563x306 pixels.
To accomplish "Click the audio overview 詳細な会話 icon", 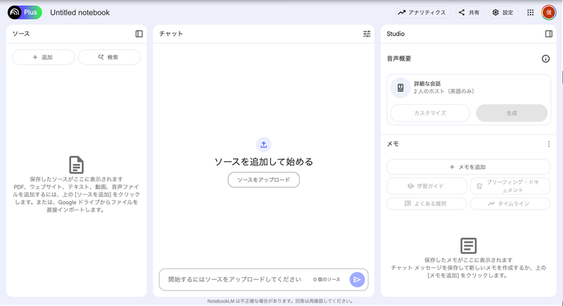I will [x=400, y=88].
